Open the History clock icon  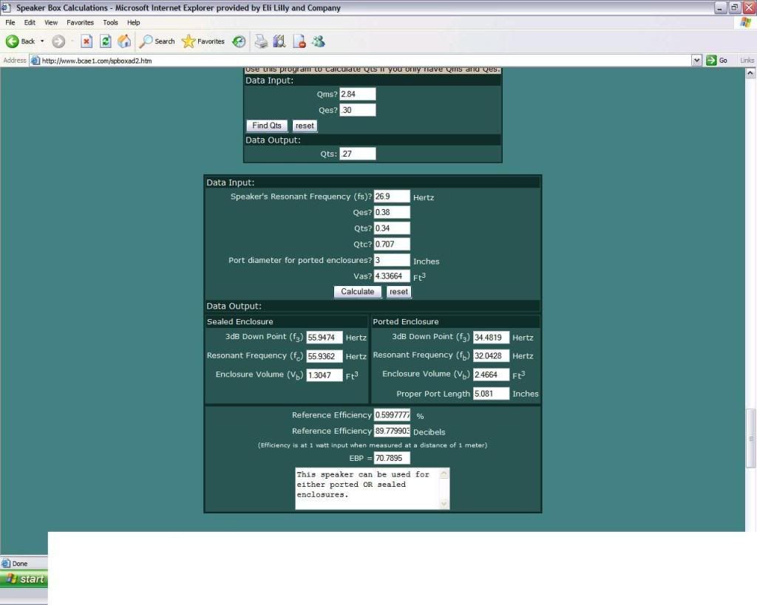click(x=239, y=41)
